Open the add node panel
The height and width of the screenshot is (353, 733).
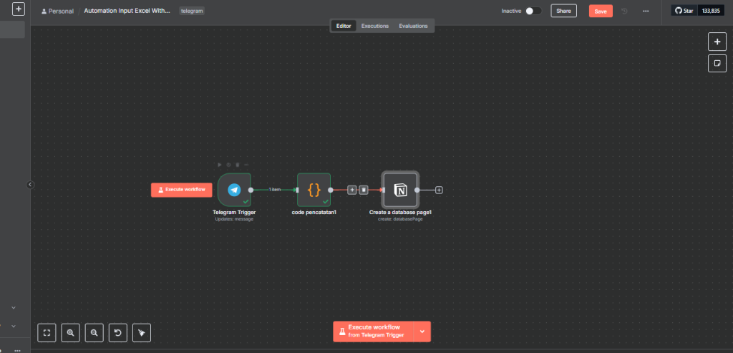717,42
